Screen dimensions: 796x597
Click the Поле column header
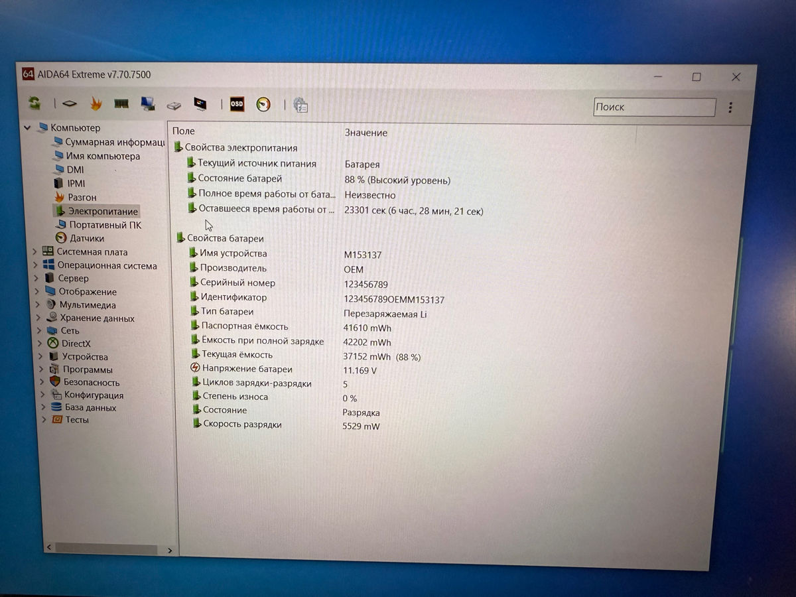click(184, 131)
